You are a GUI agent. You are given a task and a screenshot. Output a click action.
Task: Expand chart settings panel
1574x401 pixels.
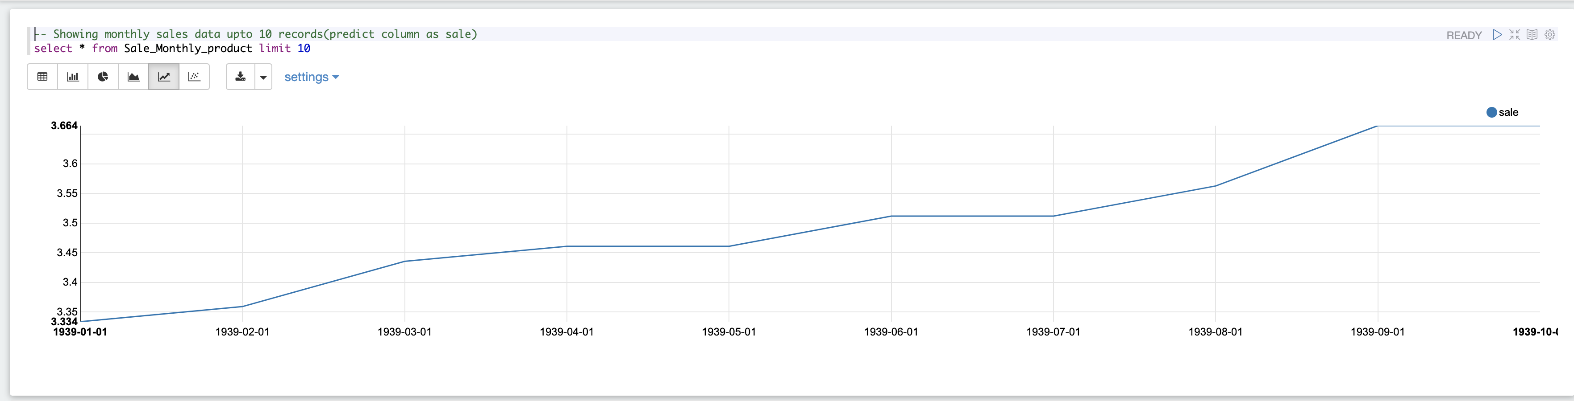pyautogui.click(x=312, y=77)
